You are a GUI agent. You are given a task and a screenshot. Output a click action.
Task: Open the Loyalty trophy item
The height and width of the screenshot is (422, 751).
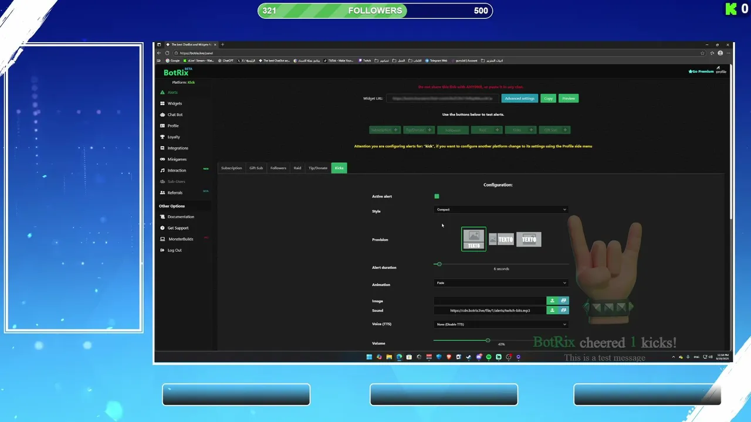tap(170, 137)
